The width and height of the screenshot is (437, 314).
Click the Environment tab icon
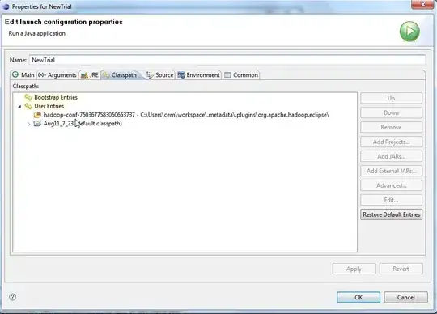tap(181, 75)
